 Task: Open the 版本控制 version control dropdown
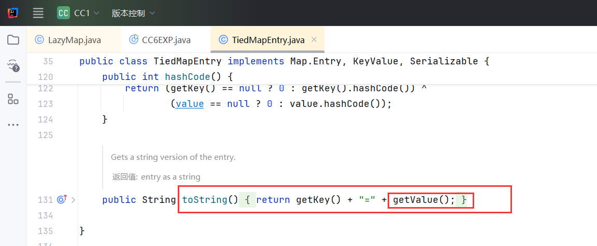point(133,13)
